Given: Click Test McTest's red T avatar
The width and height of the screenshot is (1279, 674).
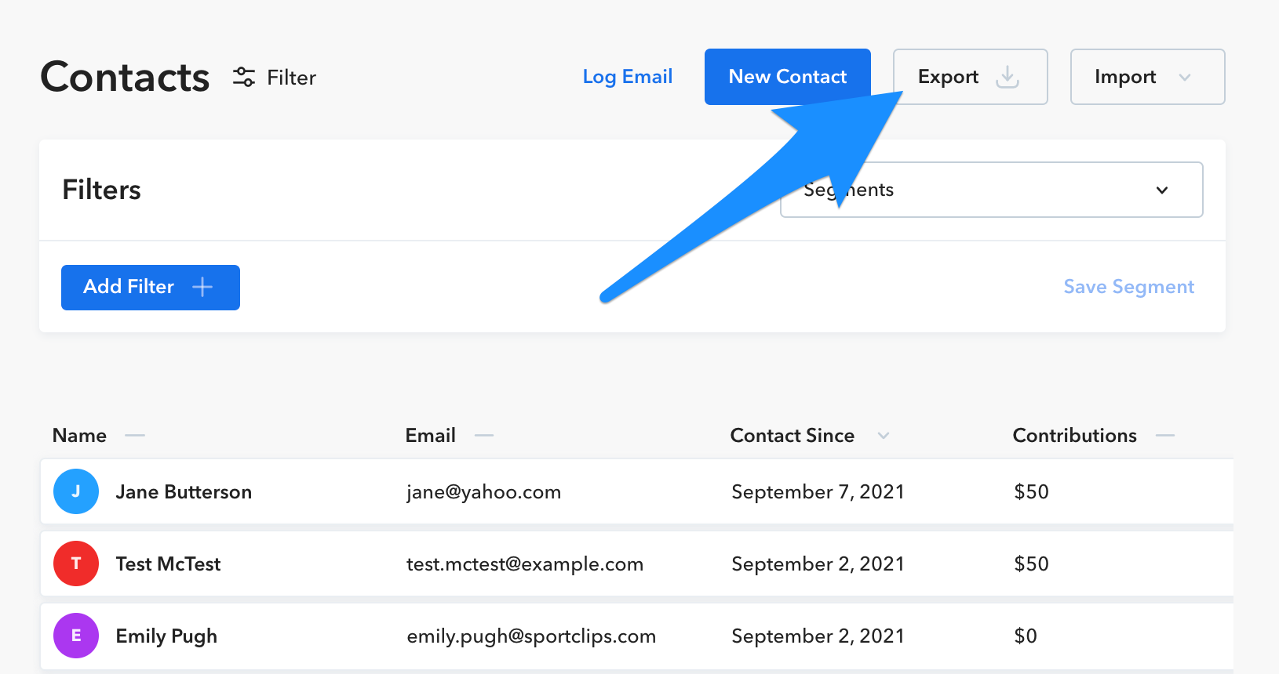Looking at the screenshot, I should click(76, 563).
